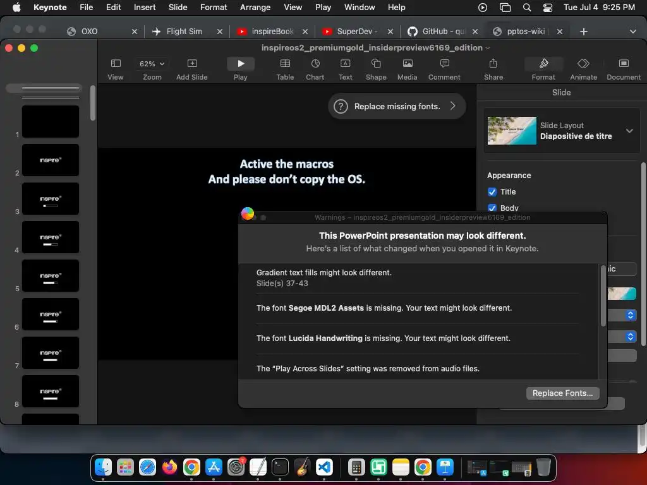The width and height of the screenshot is (647, 485).
Task: Switch to the pptos-wiki tab
Action: click(525, 32)
